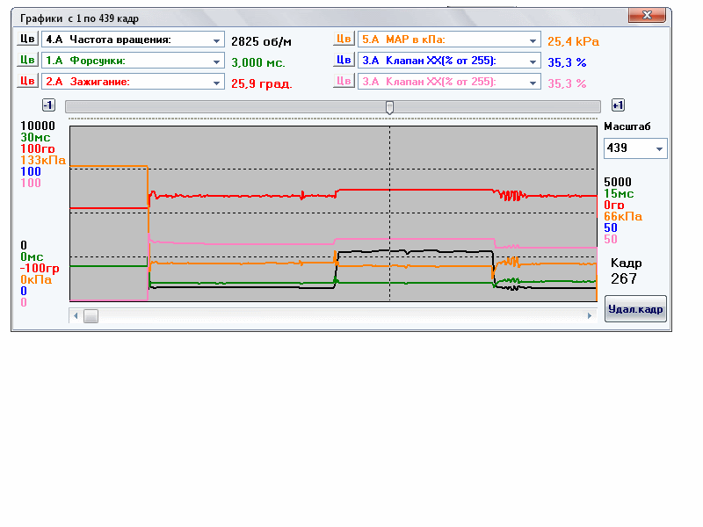
Task: Step forward one frame with +1 button
Action: point(618,105)
